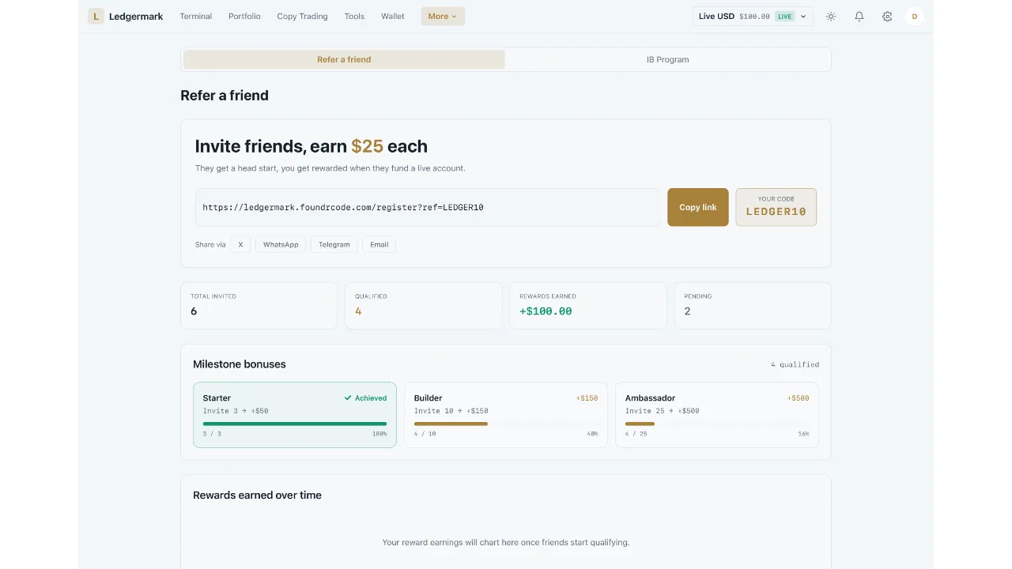
Task: Click the "+$500" Ambassador bonus amount
Action: pyautogui.click(x=798, y=398)
